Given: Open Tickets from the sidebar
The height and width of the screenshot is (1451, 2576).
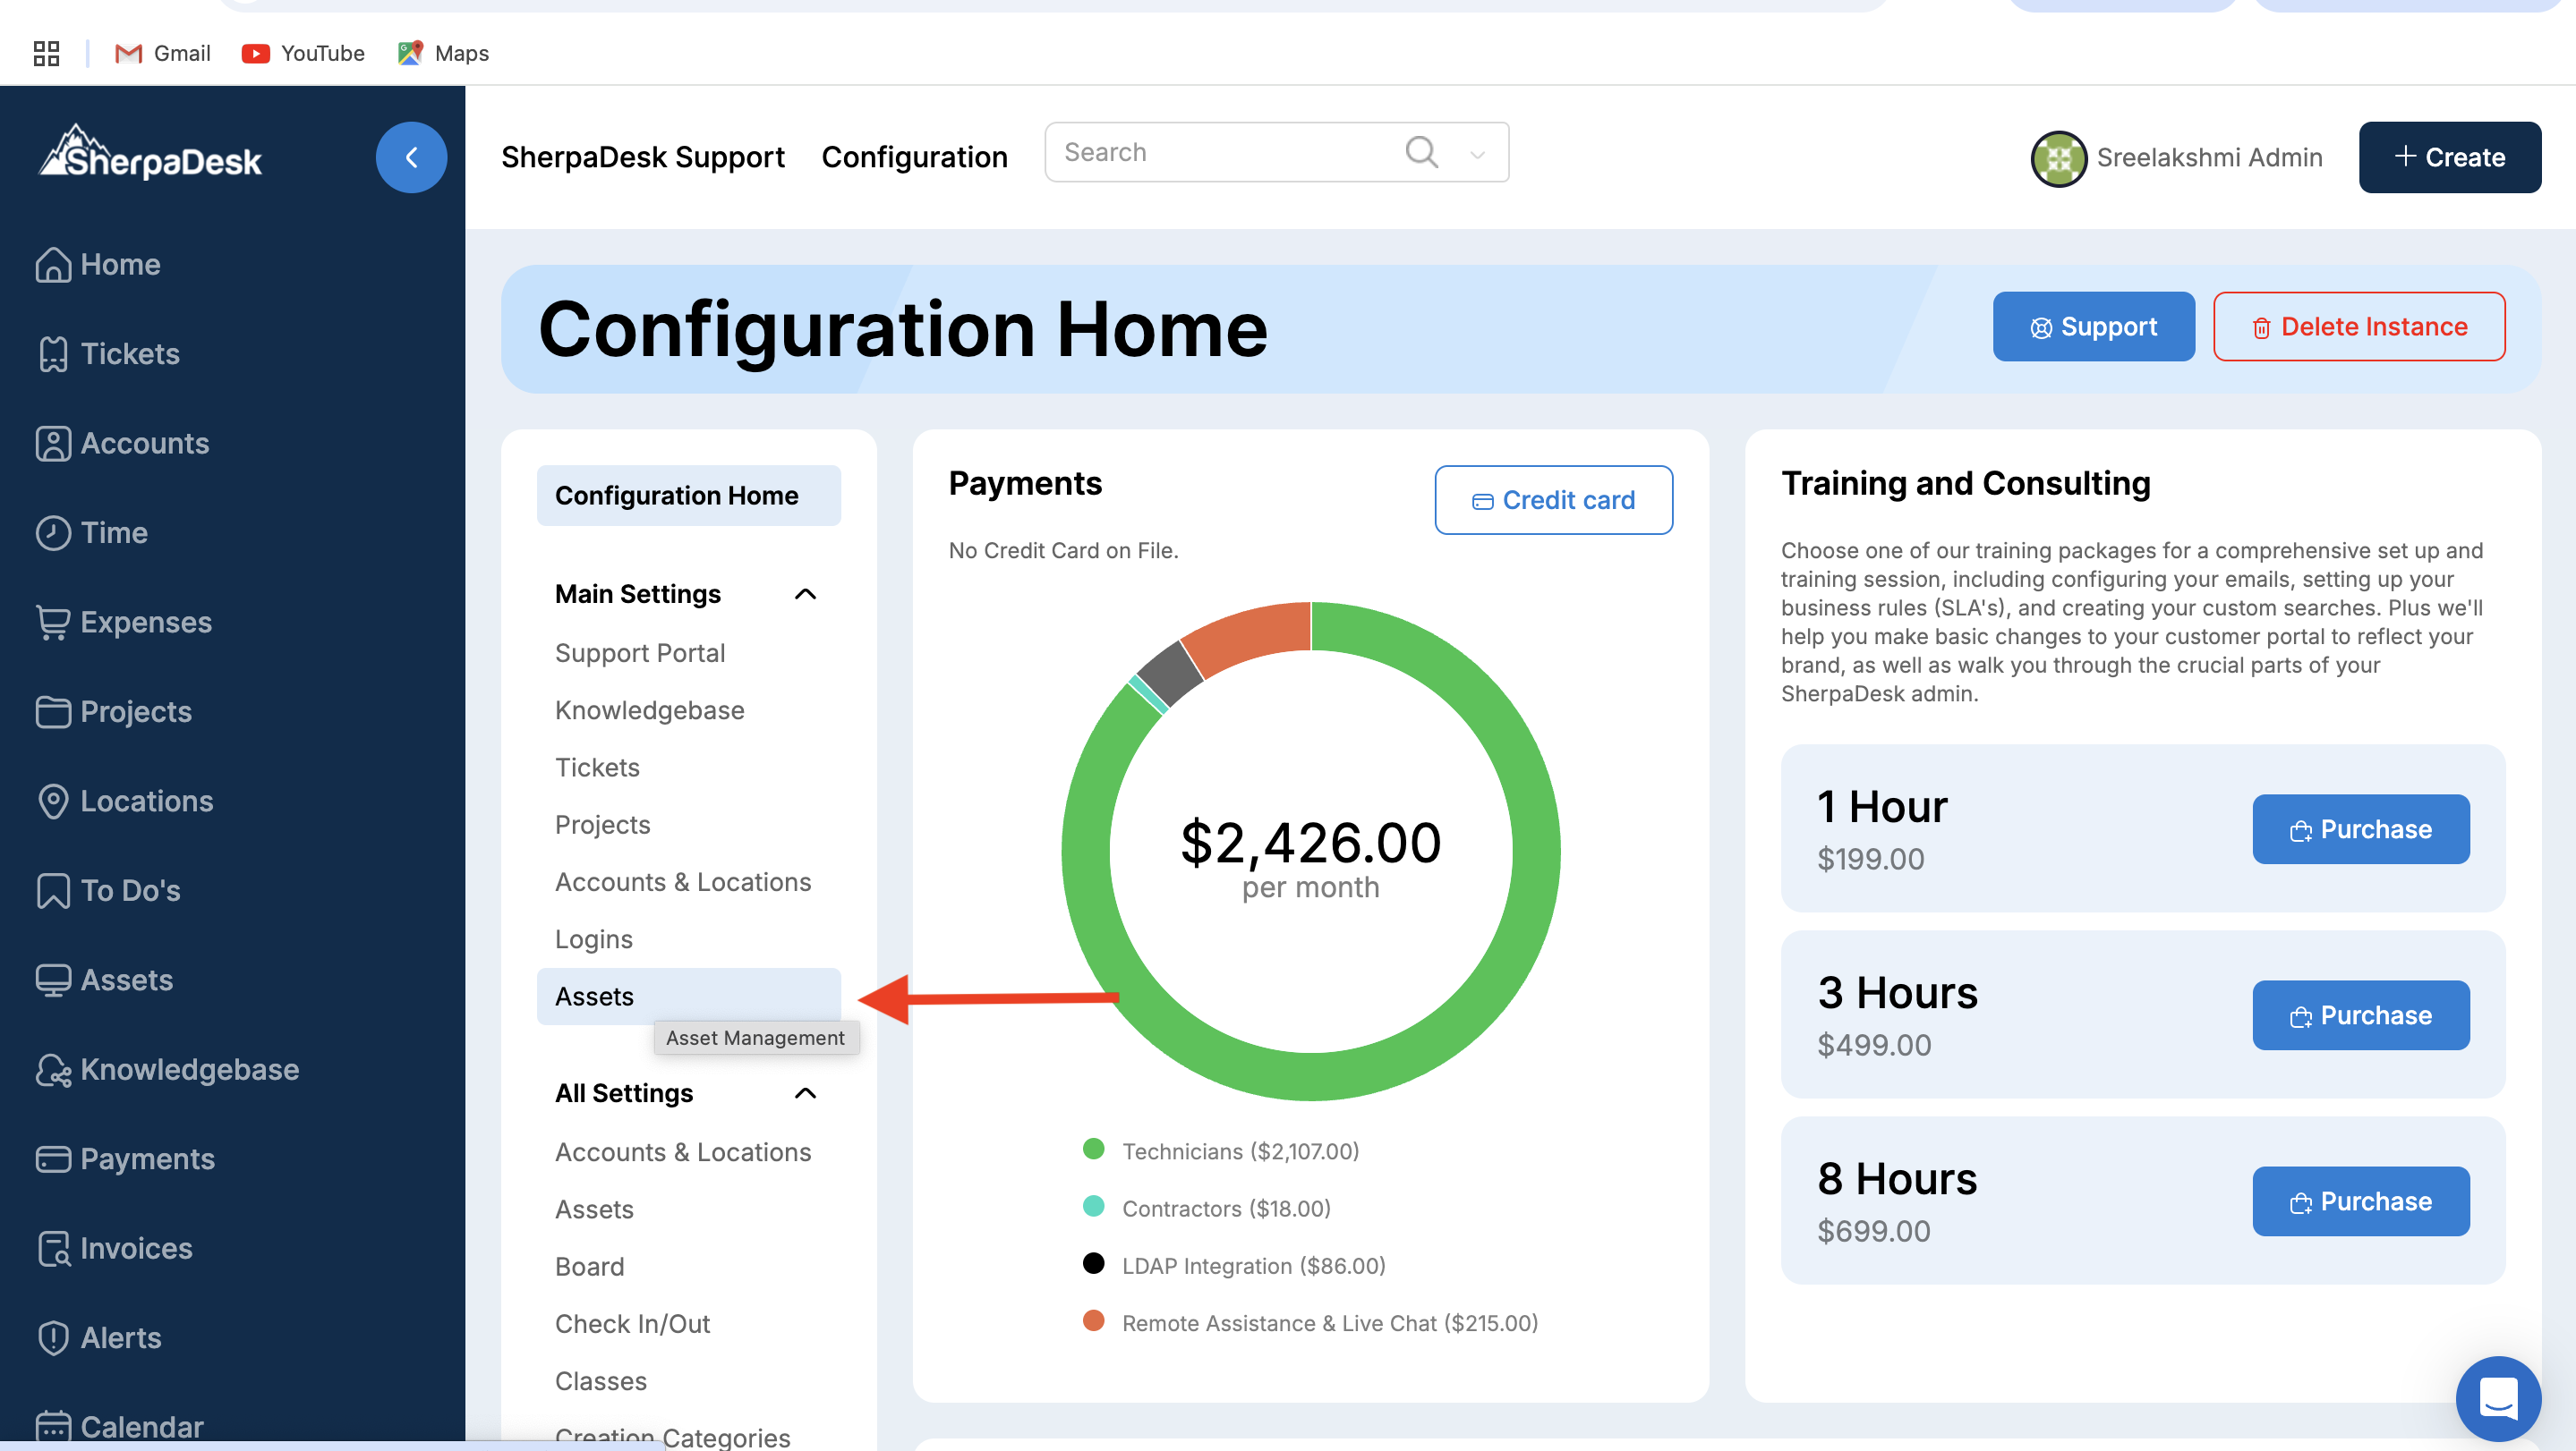Looking at the screenshot, I should point(129,353).
